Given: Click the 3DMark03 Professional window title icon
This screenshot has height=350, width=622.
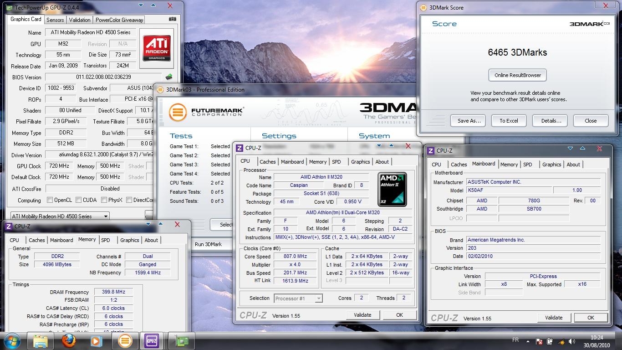Looking at the screenshot, I should pyautogui.click(x=160, y=90).
